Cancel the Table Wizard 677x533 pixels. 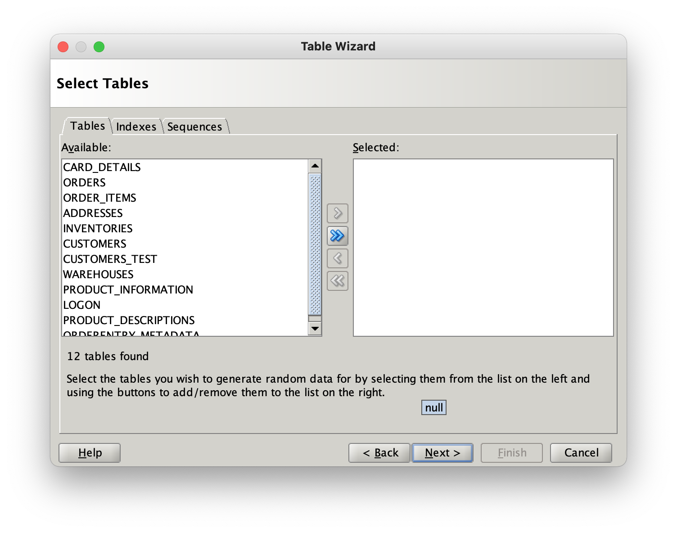581,452
